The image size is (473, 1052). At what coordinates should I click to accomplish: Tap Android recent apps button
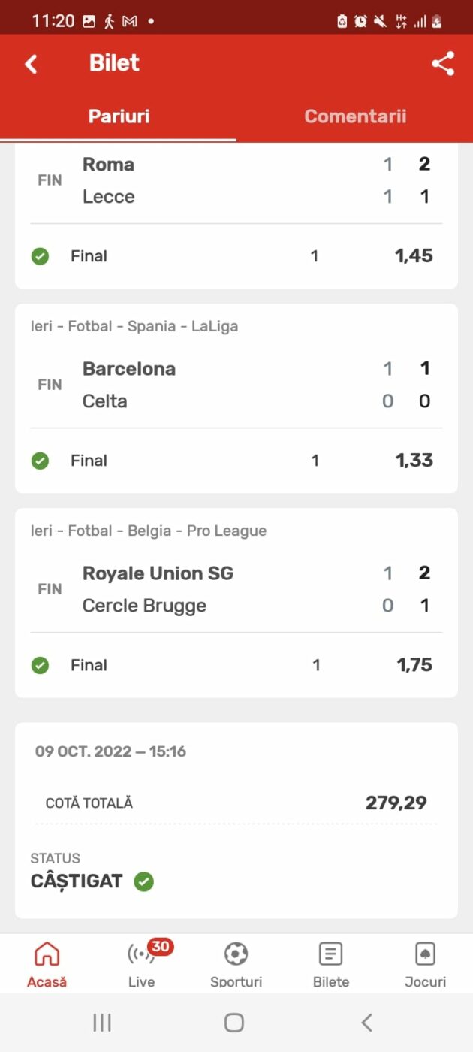pos(102,1023)
